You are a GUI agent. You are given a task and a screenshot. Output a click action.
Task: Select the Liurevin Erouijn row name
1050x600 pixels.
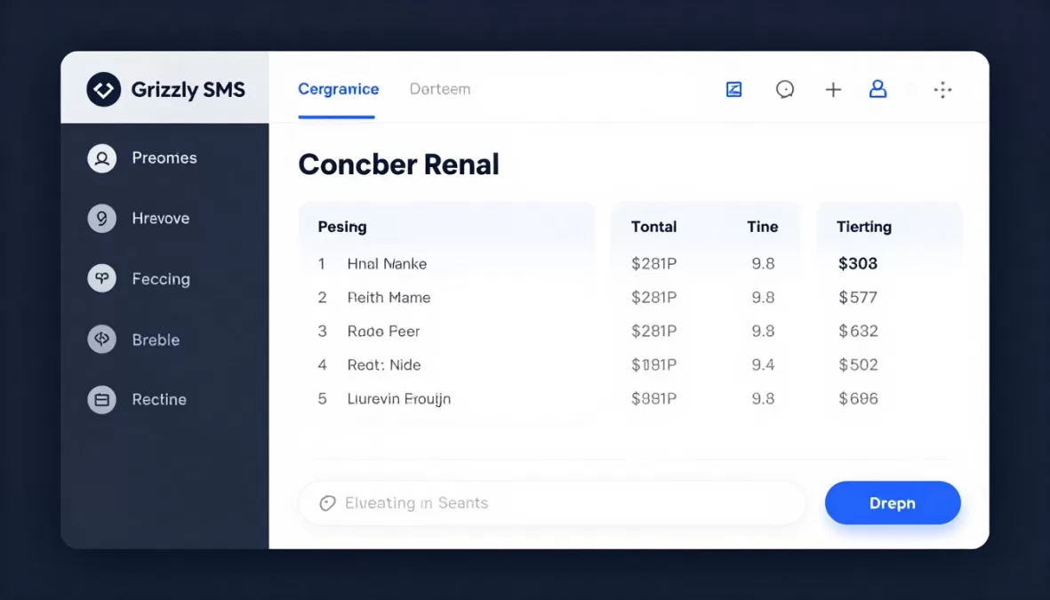click(399, 399)
